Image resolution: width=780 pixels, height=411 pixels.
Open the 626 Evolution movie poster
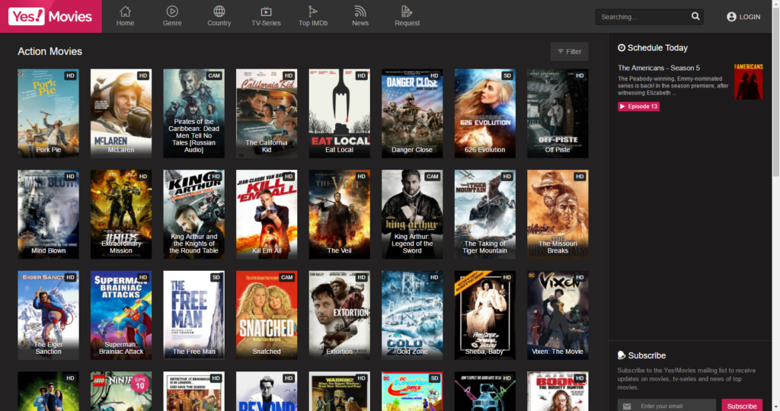484,113
